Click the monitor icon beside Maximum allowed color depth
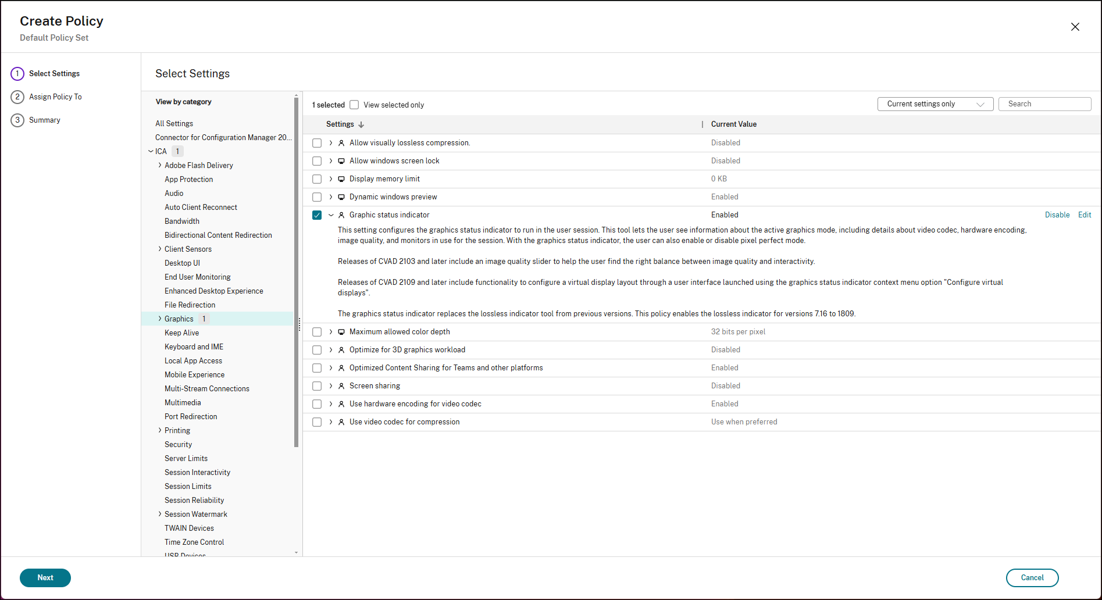The image size is (1102, 600). 341,332
